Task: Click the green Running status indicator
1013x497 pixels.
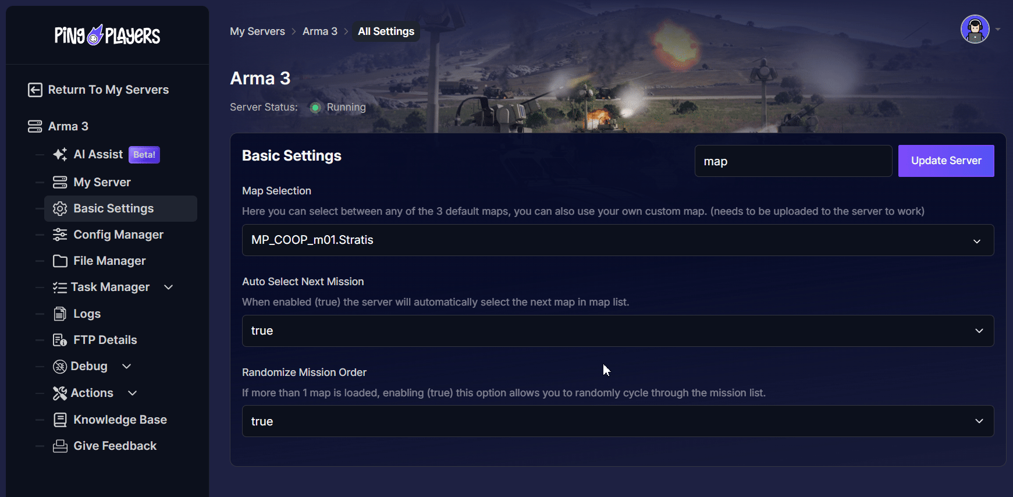Action: pyautogui.click(x=315, y=107)
